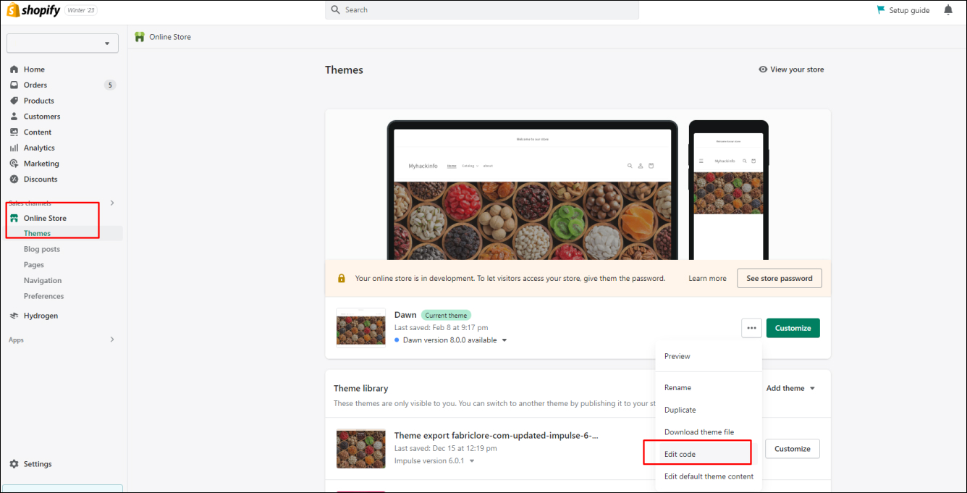Click the Home sidebar icon
Viewport: 967px width, 493px height.
coord(14,69)
